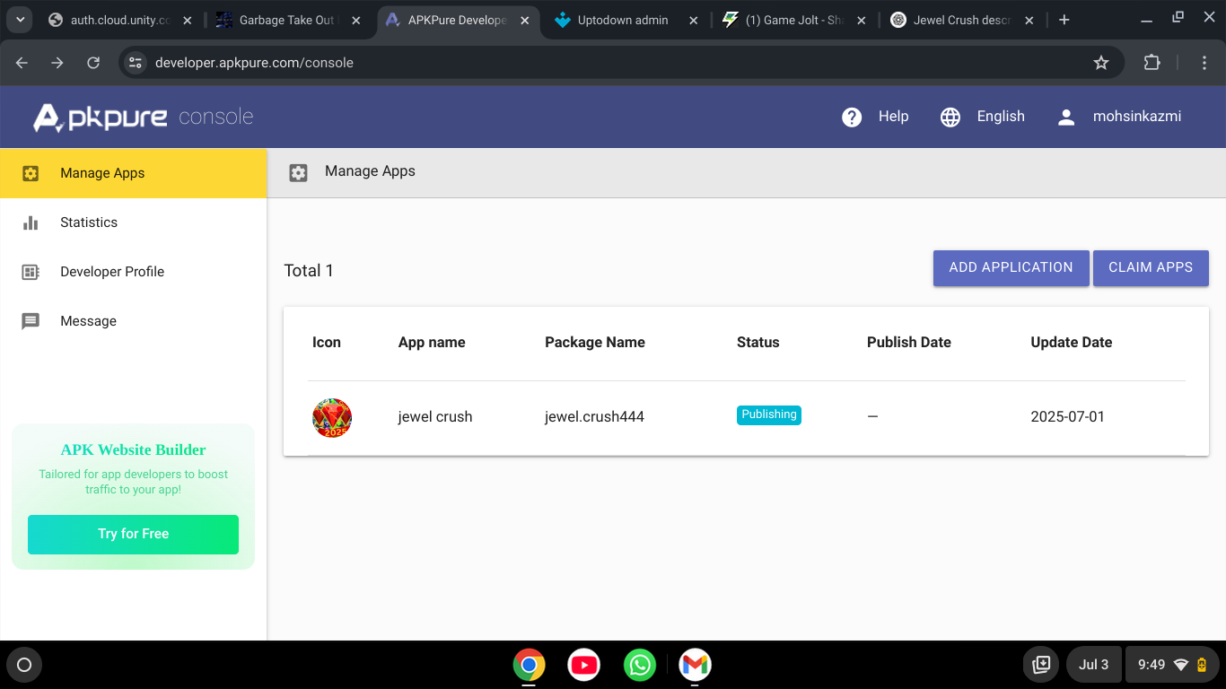This screenshot has width=1226, height=689.
Task: Click the user account avatar icon
Action: point(1066,118)
